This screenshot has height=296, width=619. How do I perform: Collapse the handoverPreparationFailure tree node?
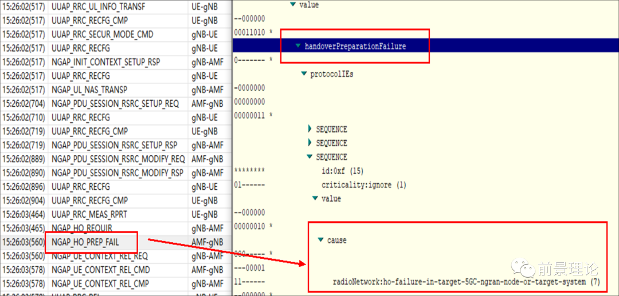tap(298, 46)
